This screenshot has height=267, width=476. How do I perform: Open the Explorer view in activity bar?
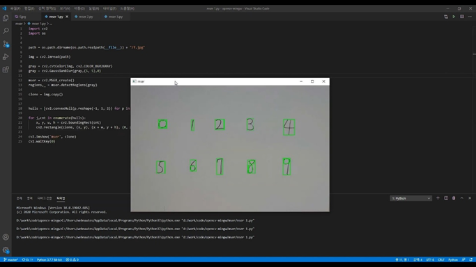click(6, 18)
